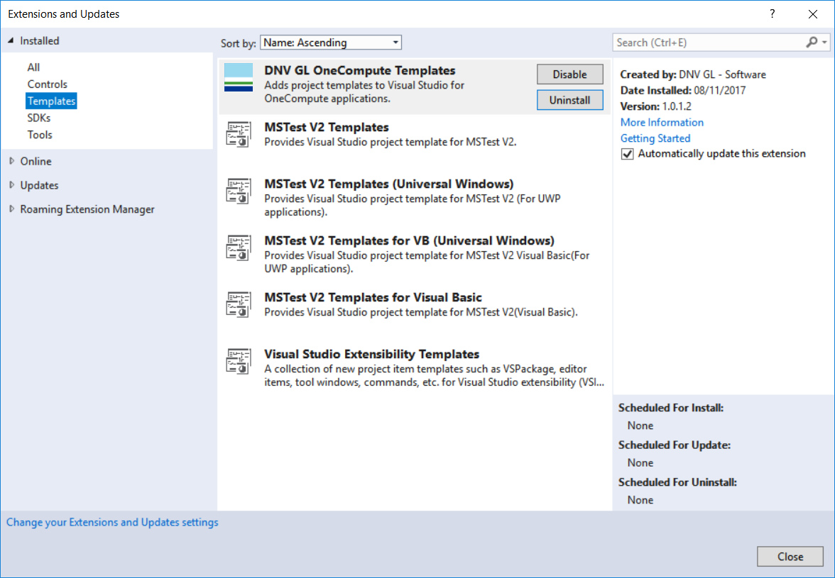Toggle Automatically update this extension checkbox
835x578 pixels.
(627, 154)
